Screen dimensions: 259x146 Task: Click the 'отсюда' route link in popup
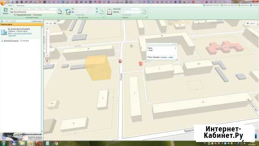coord(163,57)
